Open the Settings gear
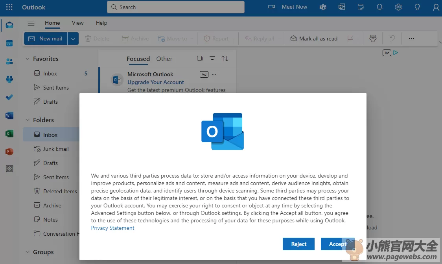The height and width of the screenshot is (264, 442). [398, 7]
